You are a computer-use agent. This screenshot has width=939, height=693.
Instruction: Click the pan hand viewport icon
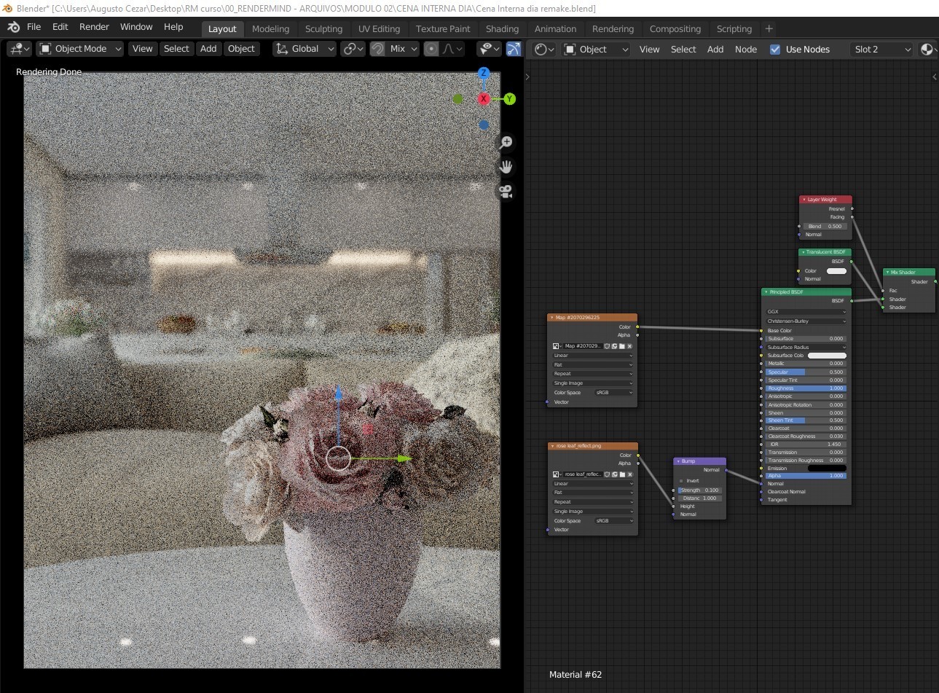click(x=506, y=167)
